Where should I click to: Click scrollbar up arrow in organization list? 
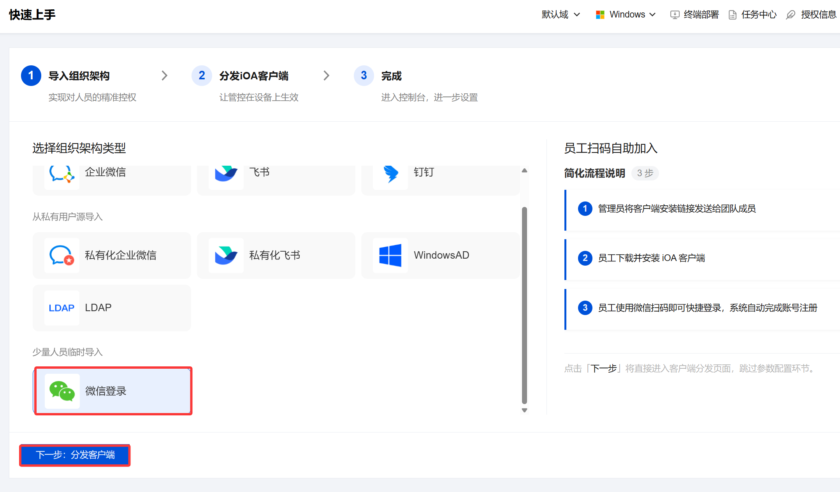[524, 170]
